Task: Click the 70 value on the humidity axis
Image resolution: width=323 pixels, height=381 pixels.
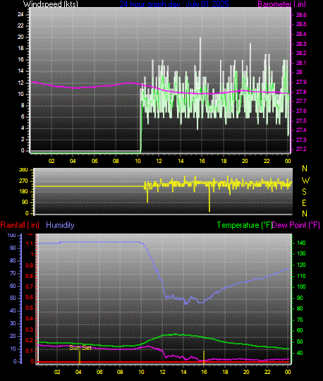Action: click(13, 273)
